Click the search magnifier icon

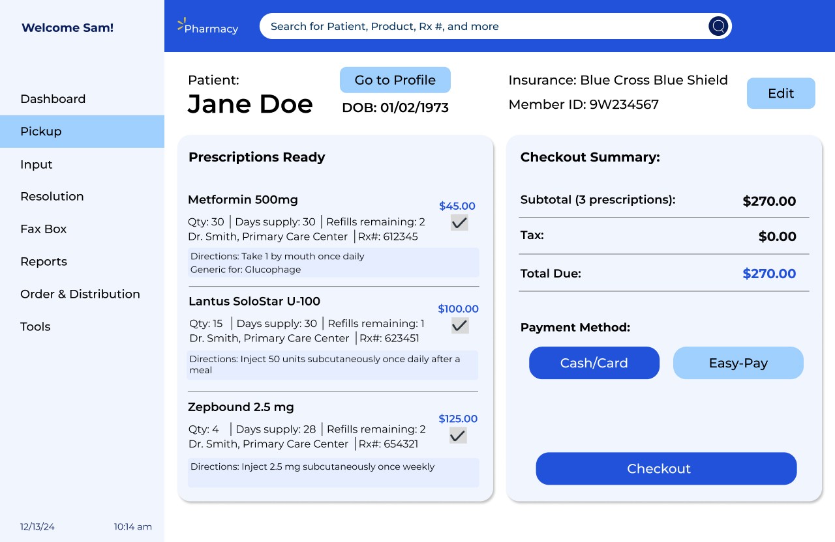coord(718,26)
